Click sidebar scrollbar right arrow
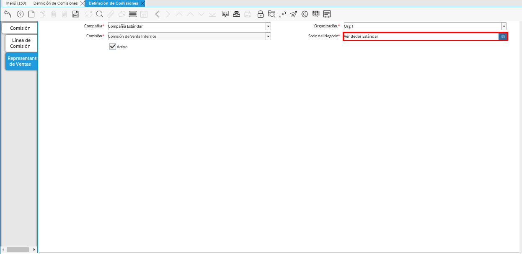The image size is (522, 254). tap(34, 249)
